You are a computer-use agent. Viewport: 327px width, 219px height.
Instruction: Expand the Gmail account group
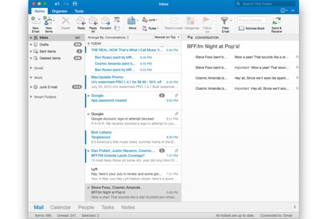click(x=31, y=68)
